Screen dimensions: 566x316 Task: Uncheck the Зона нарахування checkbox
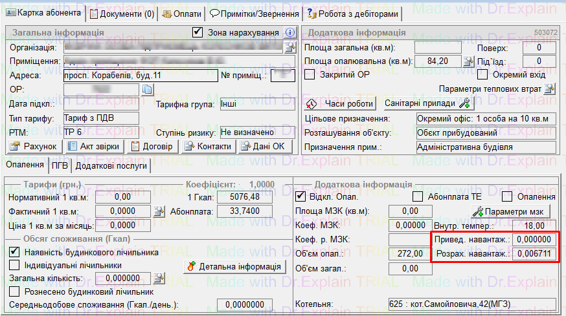[x=198, y=32]
